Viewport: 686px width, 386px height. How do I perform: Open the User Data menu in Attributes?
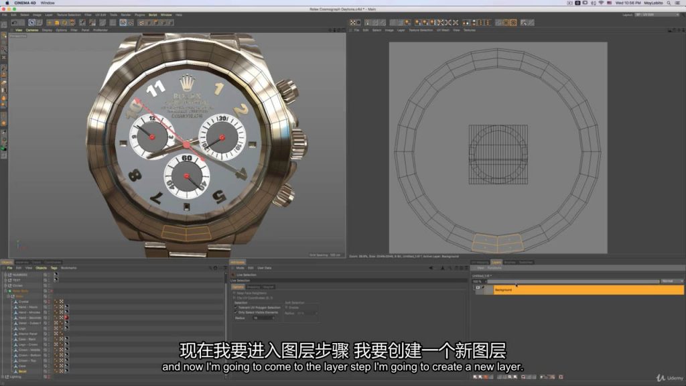(264, 268)
